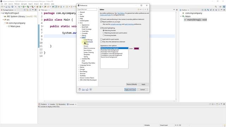This screenshot has width=226, height=127.
Task: Collapse the Editor node under Java
Action: (x=81, y=38)
